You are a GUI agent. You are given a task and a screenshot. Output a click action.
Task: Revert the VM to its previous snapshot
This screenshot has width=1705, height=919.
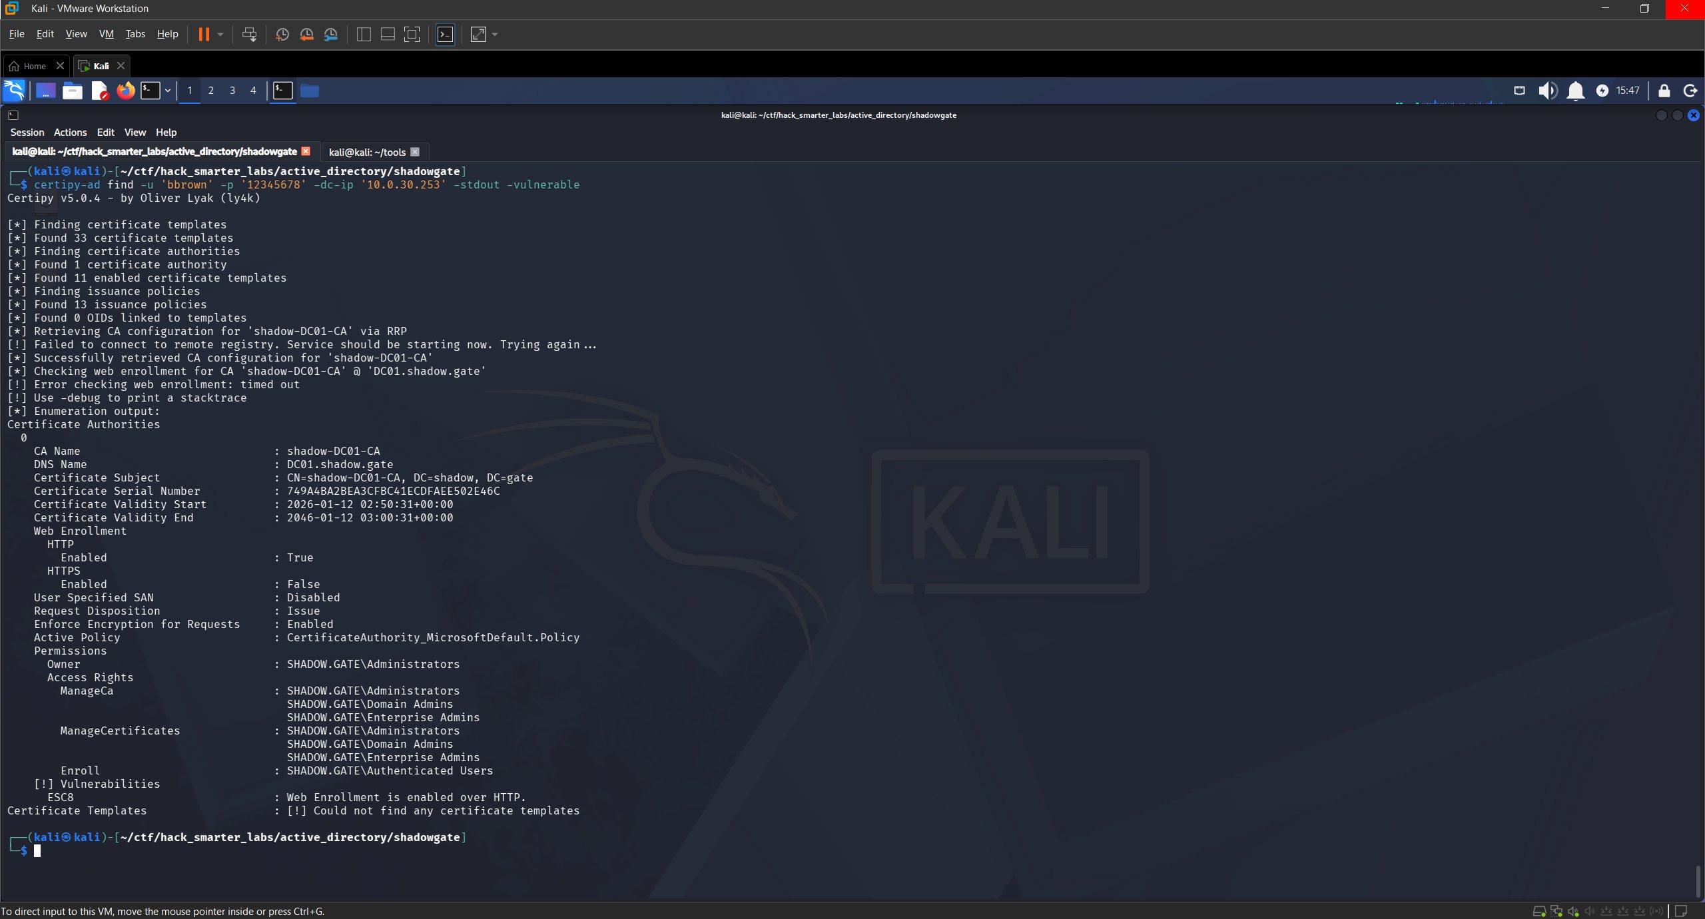[306, 34]
